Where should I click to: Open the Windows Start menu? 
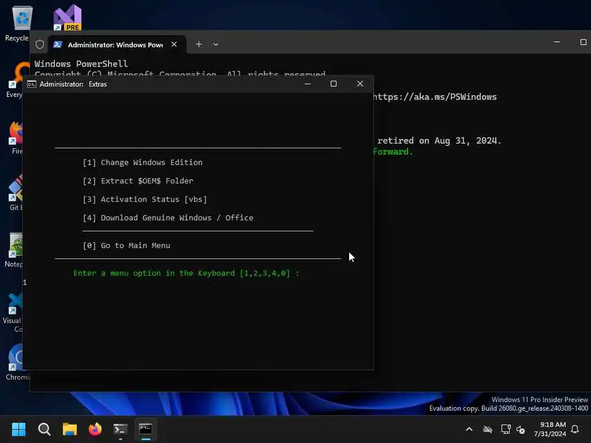tap(18, 429)
